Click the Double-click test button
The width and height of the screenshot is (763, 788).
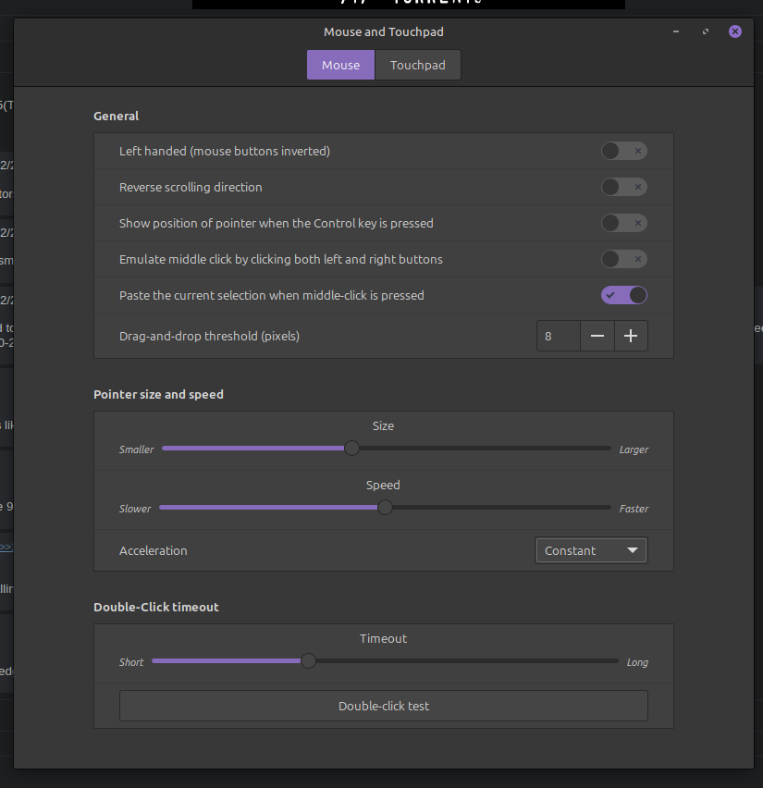[x=384, y=706]
